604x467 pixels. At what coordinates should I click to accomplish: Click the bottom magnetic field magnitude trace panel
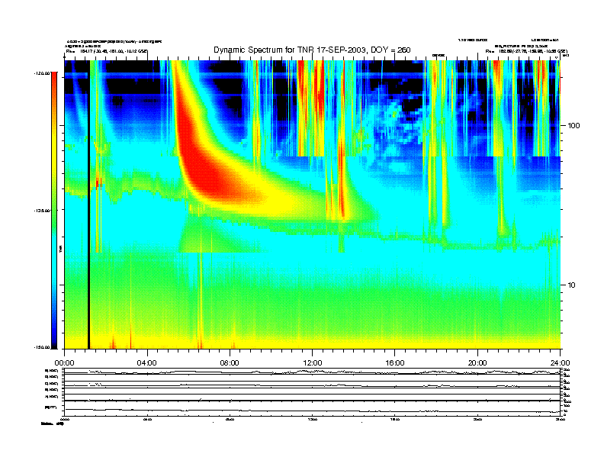click(313, 408)
